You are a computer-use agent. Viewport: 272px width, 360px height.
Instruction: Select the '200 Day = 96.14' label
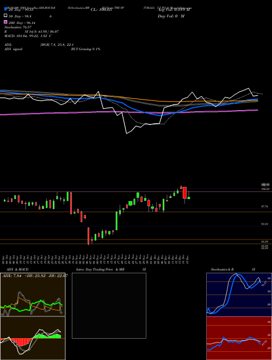(x=22, y=23)
